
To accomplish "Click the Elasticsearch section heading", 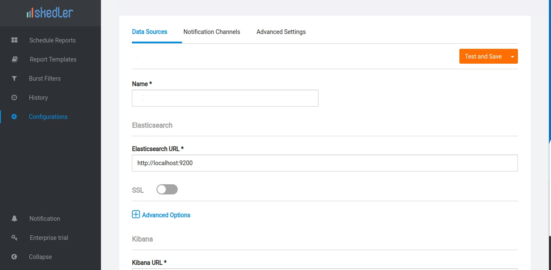I will pos(152,125).
